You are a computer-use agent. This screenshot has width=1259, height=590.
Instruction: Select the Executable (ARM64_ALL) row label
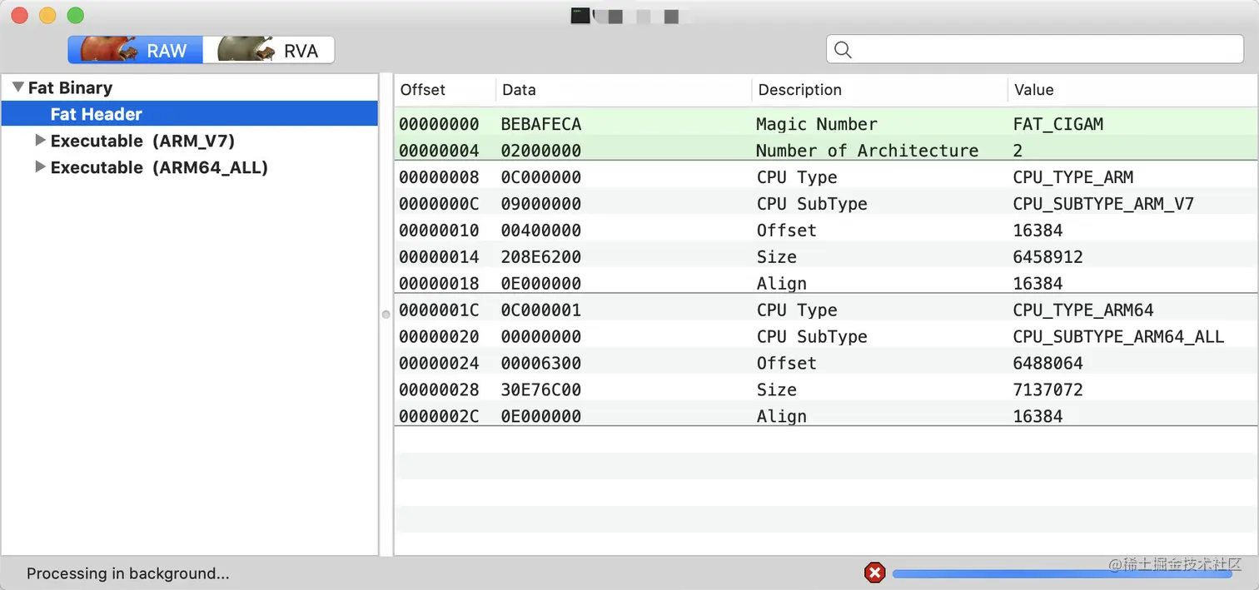point(159,167)
